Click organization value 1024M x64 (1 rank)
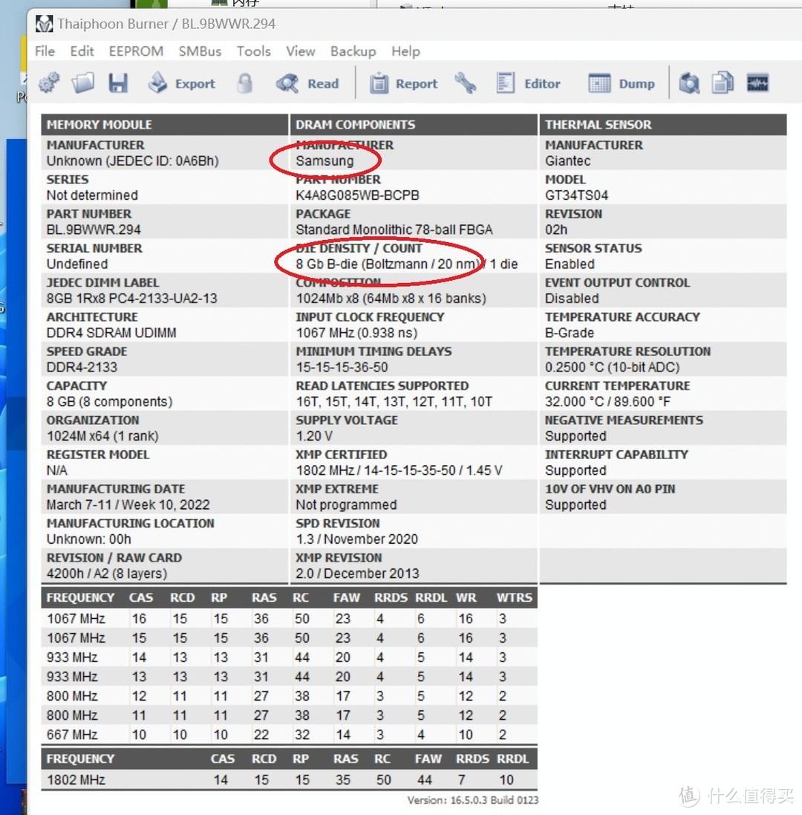 tap(102, 435)
